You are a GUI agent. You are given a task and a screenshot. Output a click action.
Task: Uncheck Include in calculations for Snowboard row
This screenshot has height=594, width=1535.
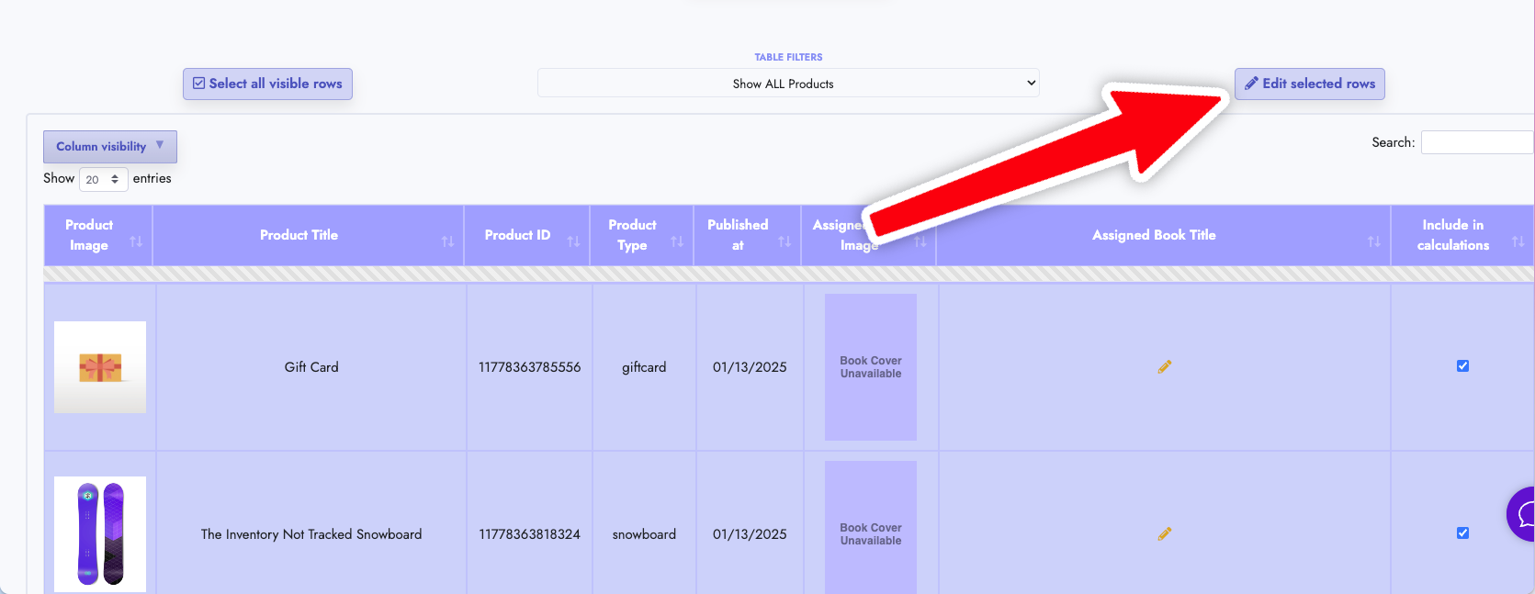(x=1462, y=532)
